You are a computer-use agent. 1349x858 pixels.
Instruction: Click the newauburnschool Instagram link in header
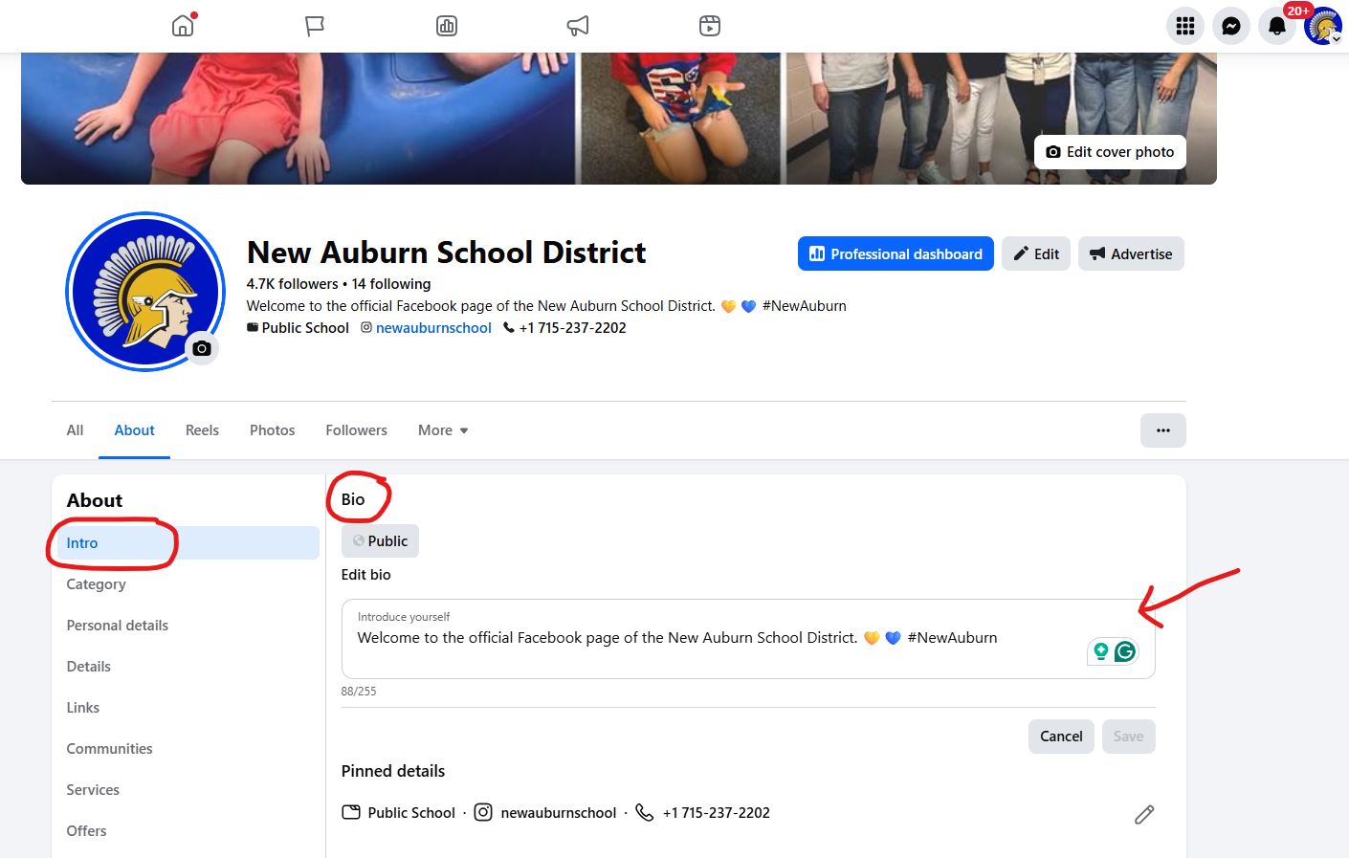[x=433, y=328]
